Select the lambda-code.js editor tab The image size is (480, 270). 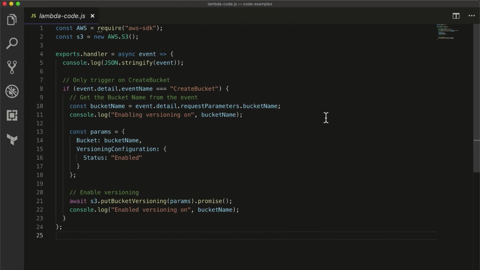[x=62, y=16]
